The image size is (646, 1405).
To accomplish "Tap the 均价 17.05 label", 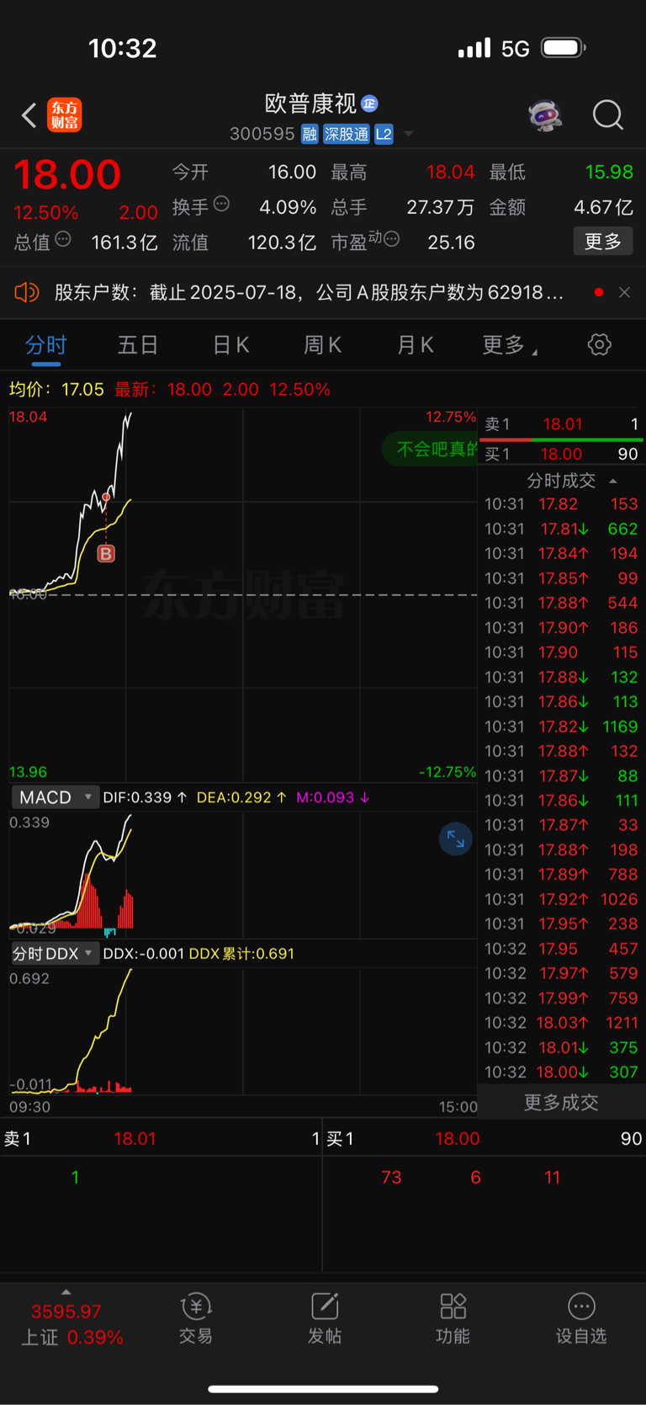I will point(56,389).
